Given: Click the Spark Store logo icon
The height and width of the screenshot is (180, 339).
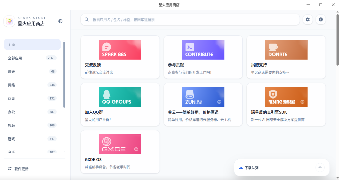Looking at the screenshot, I should click(x=9, y=21).
